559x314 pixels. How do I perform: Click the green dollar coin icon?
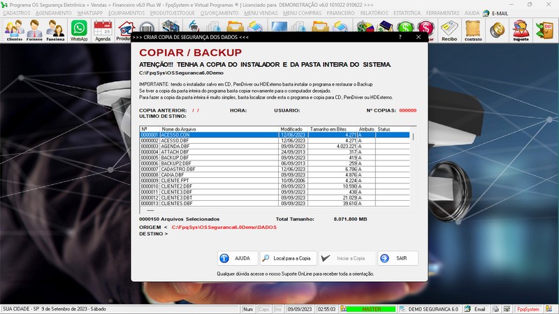click(x=405, y=27)
